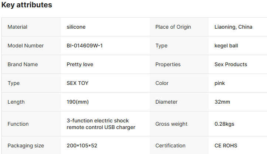The image size is (267, 154).
Task: Click the model number BI-014609W-1
Action: pyautogui.click(x=85, y=46)
